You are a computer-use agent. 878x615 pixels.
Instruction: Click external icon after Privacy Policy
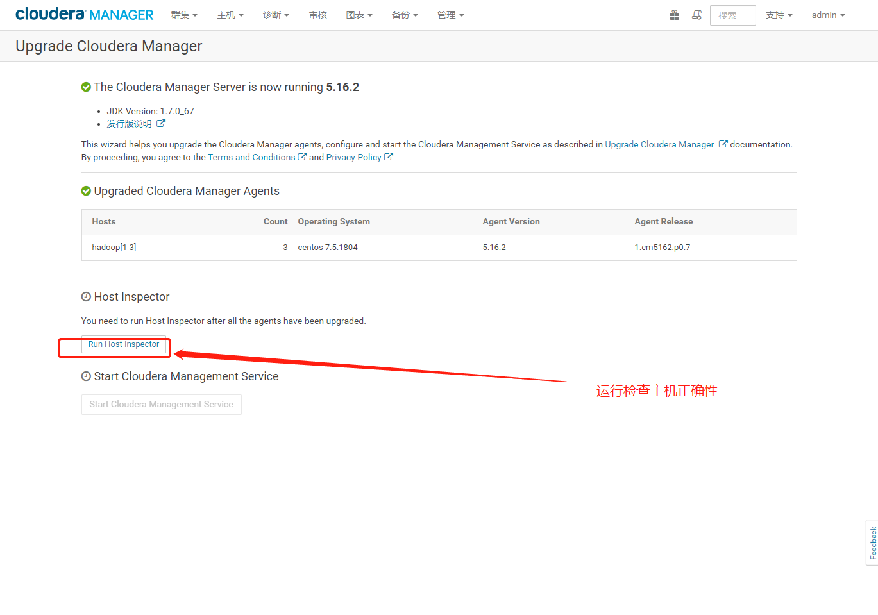[x=388, y=157]
